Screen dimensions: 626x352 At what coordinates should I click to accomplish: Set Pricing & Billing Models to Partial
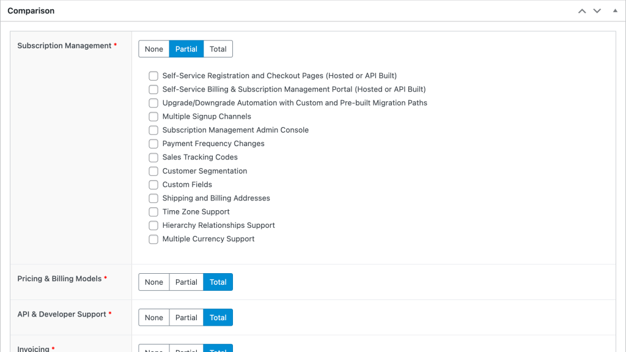click(x=186, y=282)
